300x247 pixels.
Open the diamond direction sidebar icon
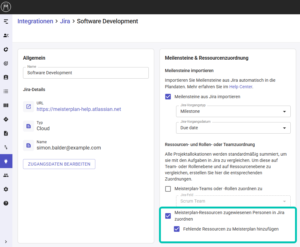(x=6, y=119)
